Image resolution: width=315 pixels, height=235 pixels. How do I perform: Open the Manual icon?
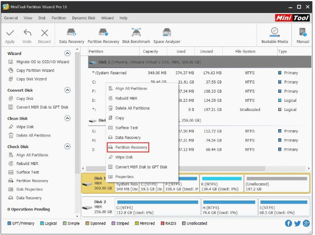coord(303,32)
